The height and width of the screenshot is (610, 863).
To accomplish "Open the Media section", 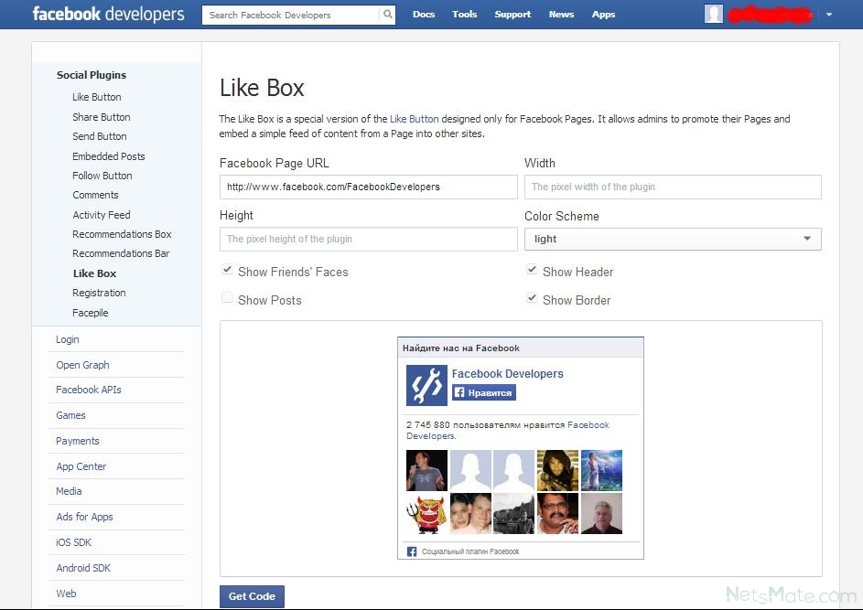I will pos(69,491).
